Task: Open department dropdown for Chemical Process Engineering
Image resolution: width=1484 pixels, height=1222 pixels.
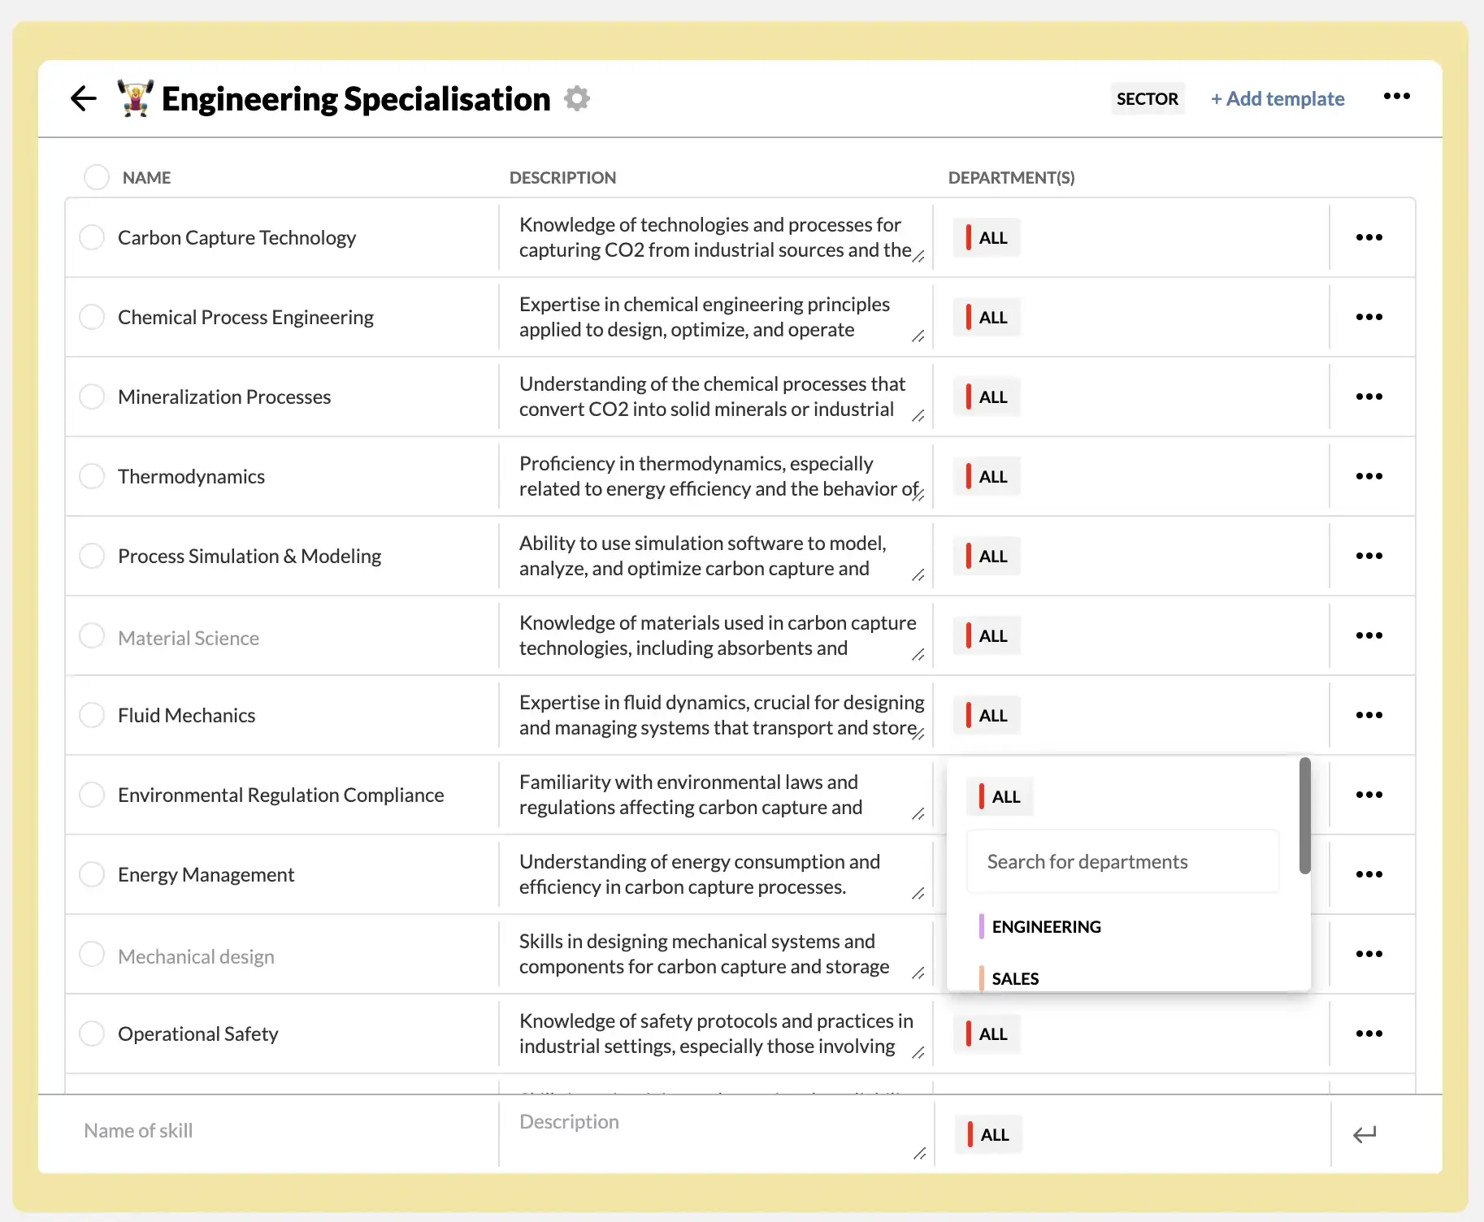Action: click(987, 317)
